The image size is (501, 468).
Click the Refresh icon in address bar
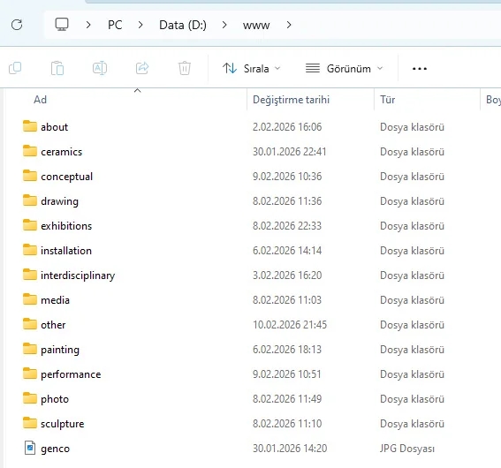[17, 25]
